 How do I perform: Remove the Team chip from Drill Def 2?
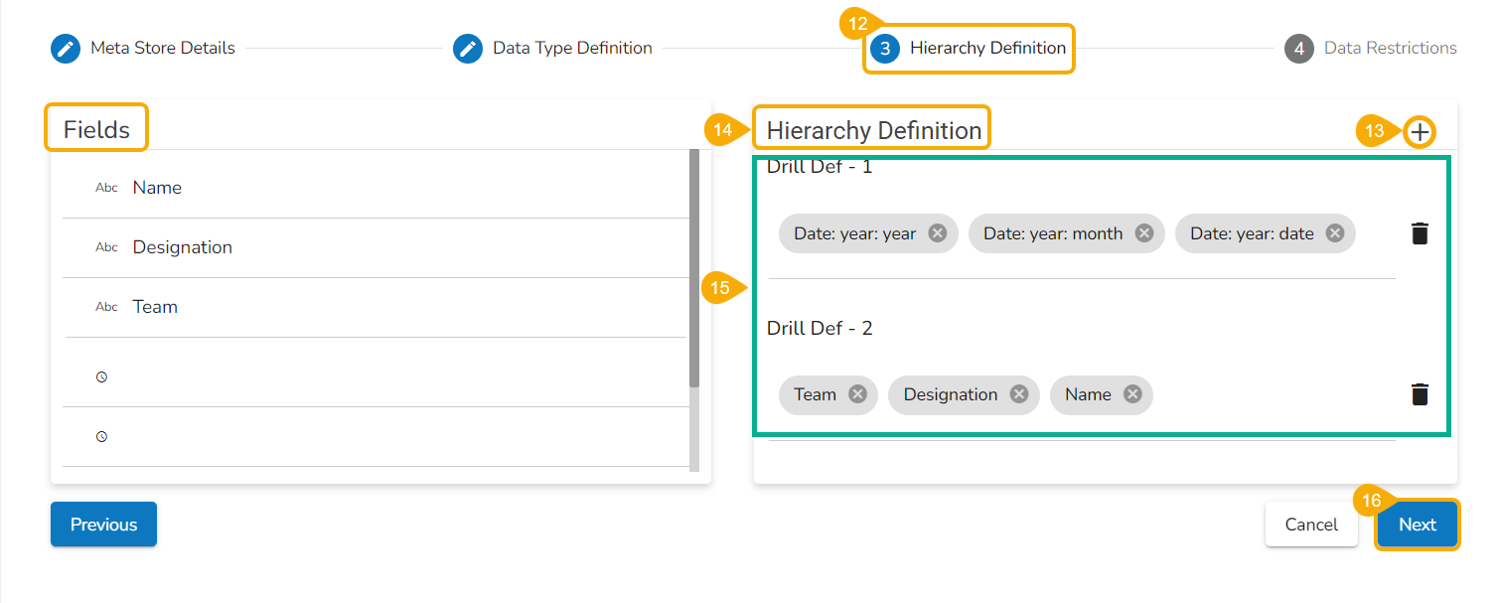click(857, 394)
